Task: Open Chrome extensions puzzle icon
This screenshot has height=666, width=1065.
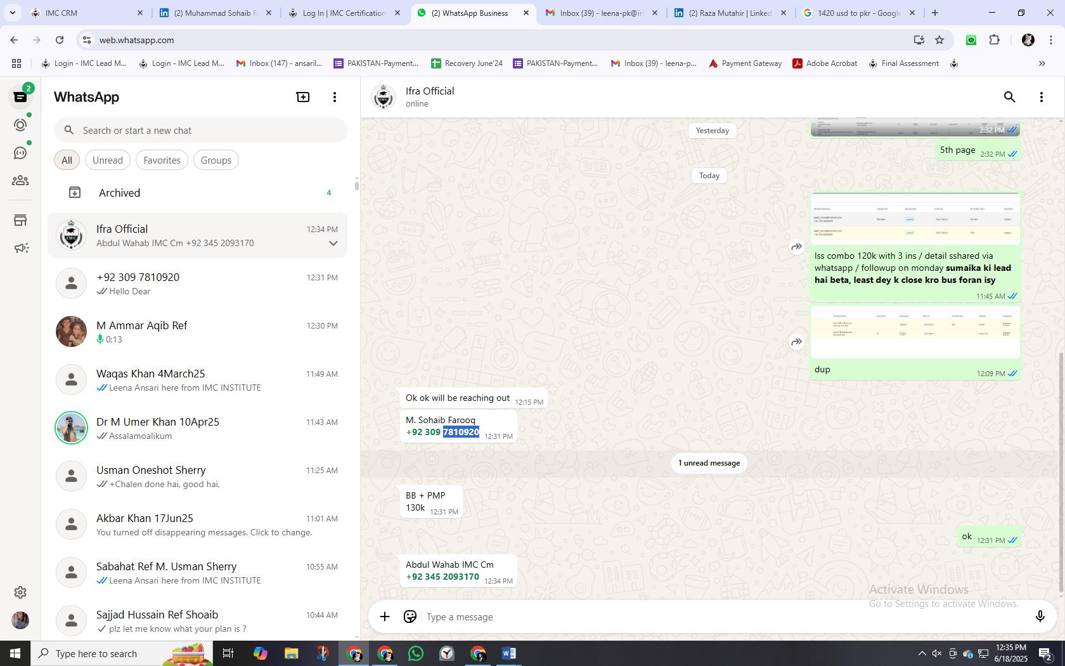Action: point(994,40)
